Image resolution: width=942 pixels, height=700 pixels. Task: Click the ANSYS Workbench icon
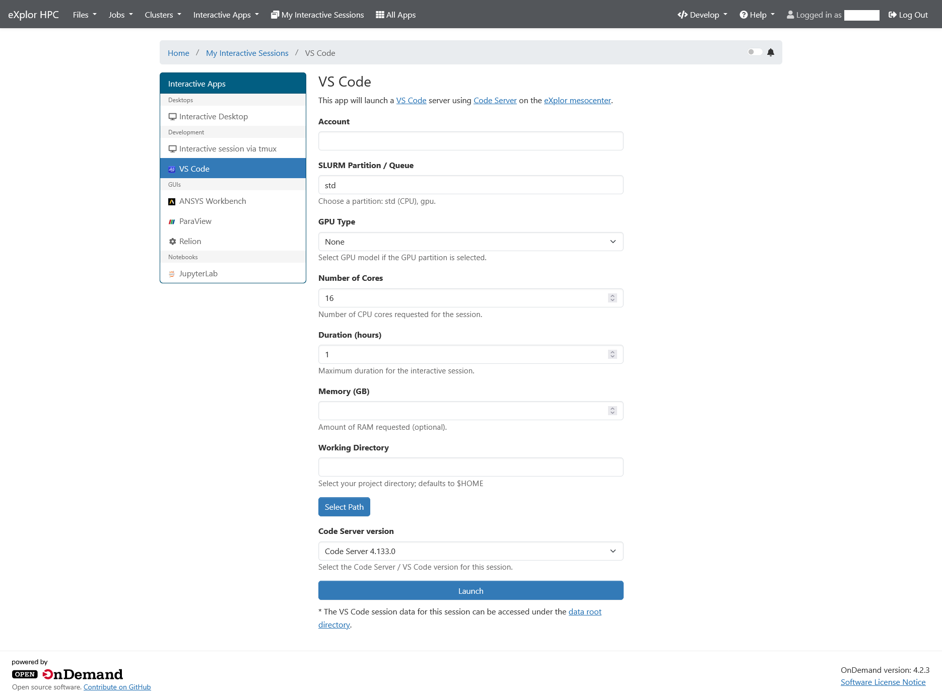pos(172,201)
